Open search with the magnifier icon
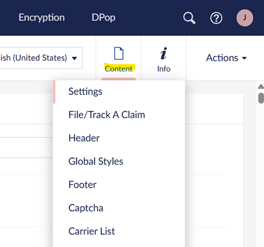 pyautogui.click(x=189, y=18)
